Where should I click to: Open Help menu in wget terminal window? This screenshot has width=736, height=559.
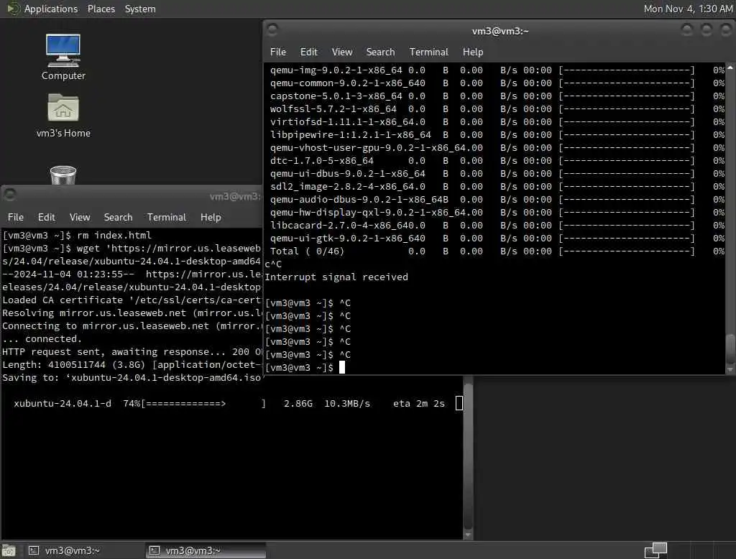coord(211,217)
